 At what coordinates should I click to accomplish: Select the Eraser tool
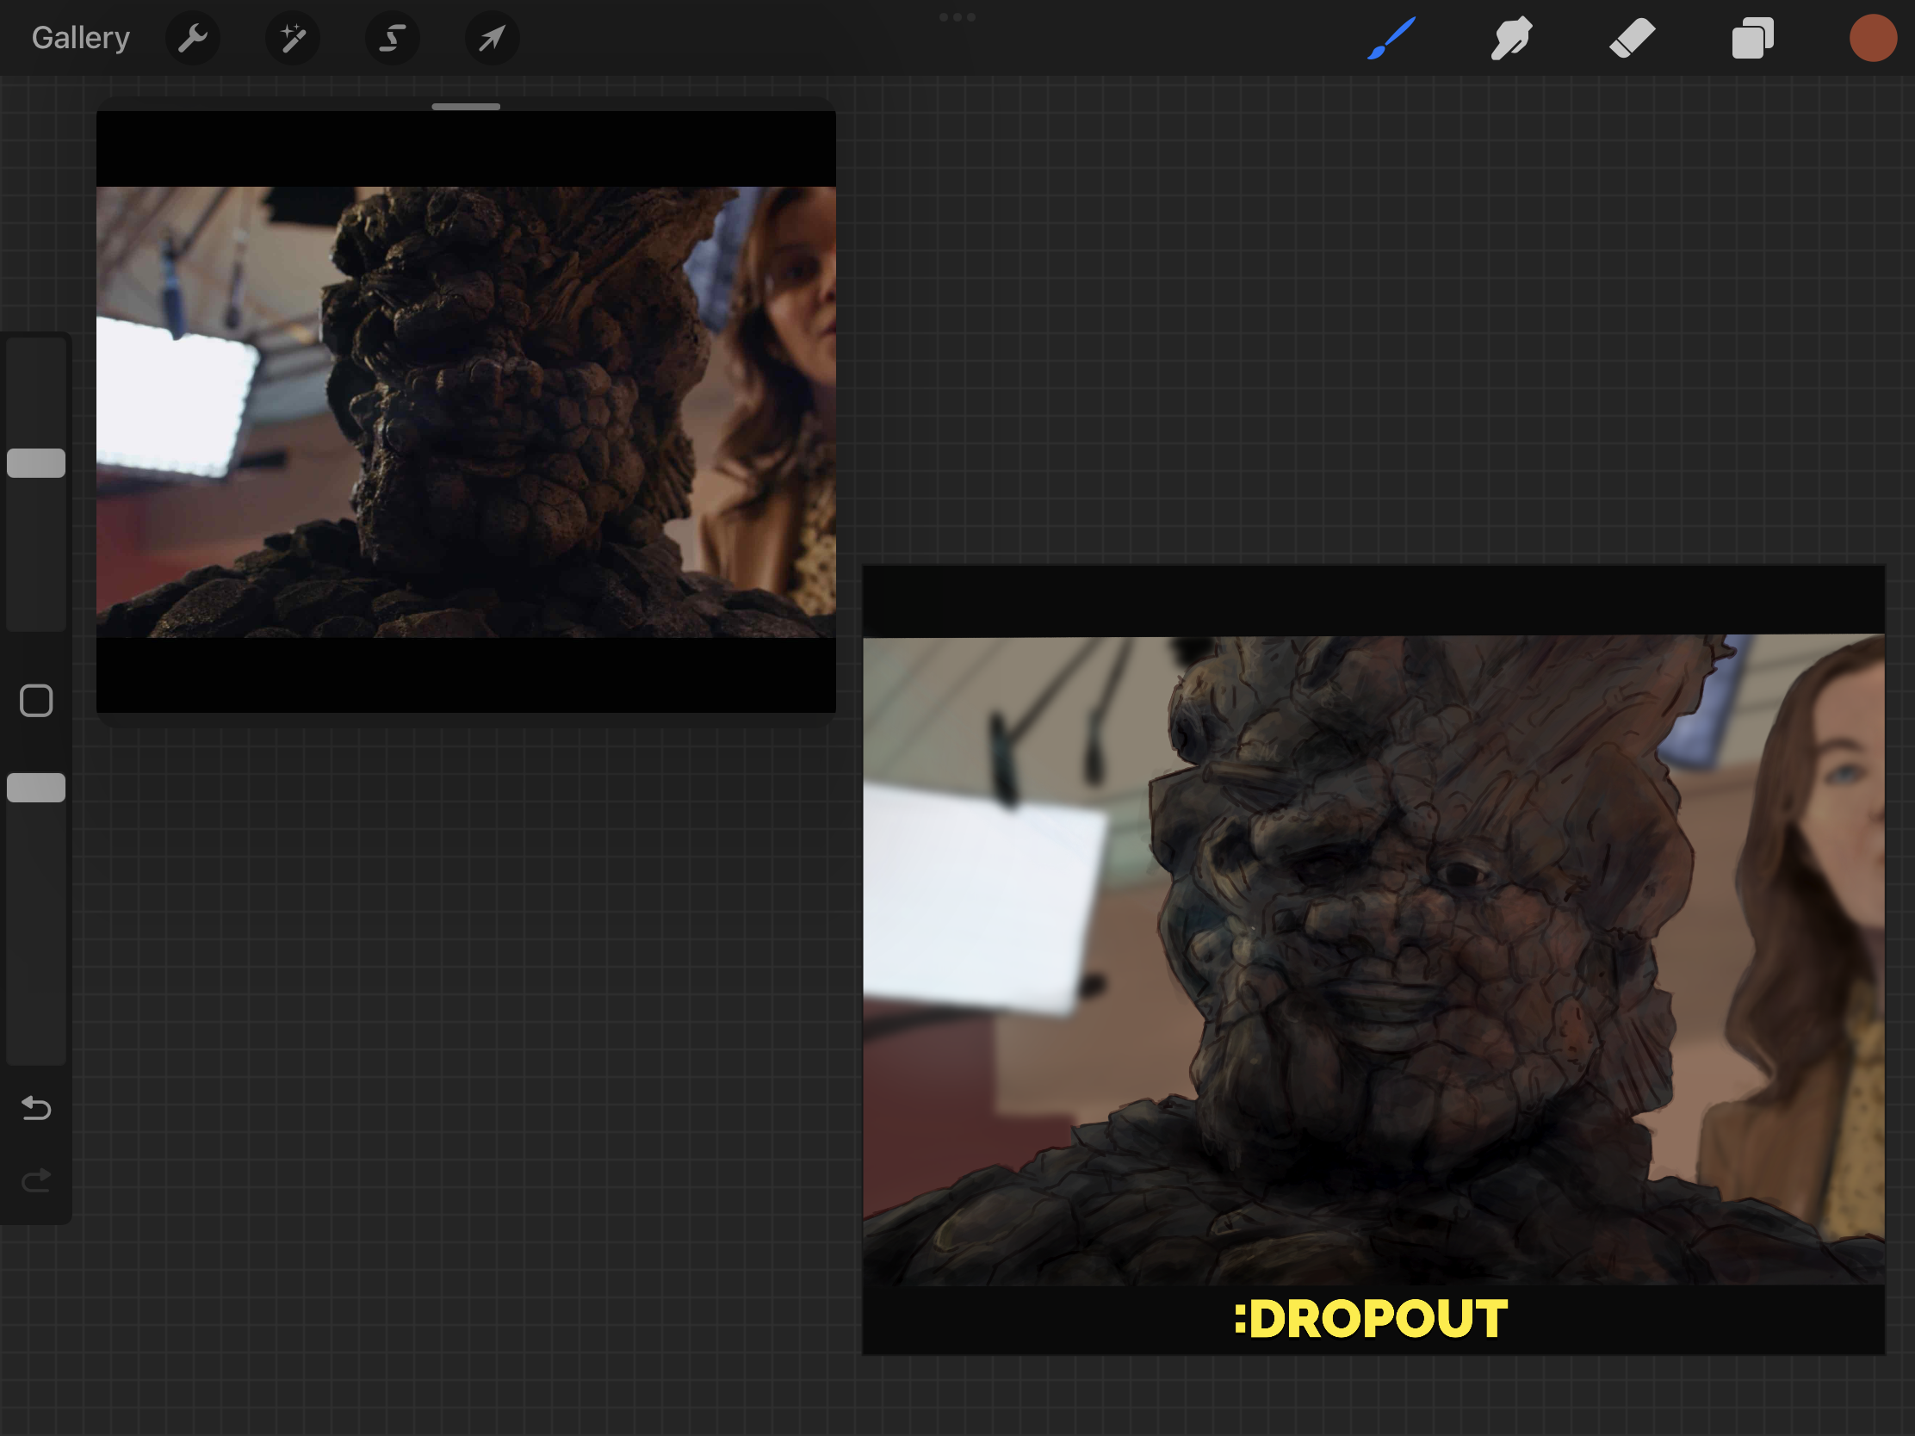1632,38
